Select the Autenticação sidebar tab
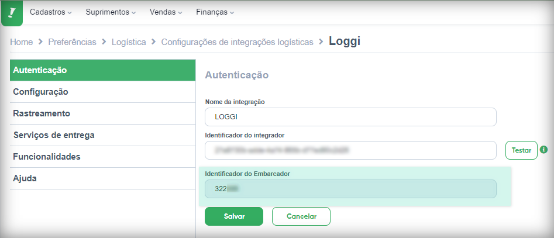Viewport: 554px width, 238px height. (102, 70)
